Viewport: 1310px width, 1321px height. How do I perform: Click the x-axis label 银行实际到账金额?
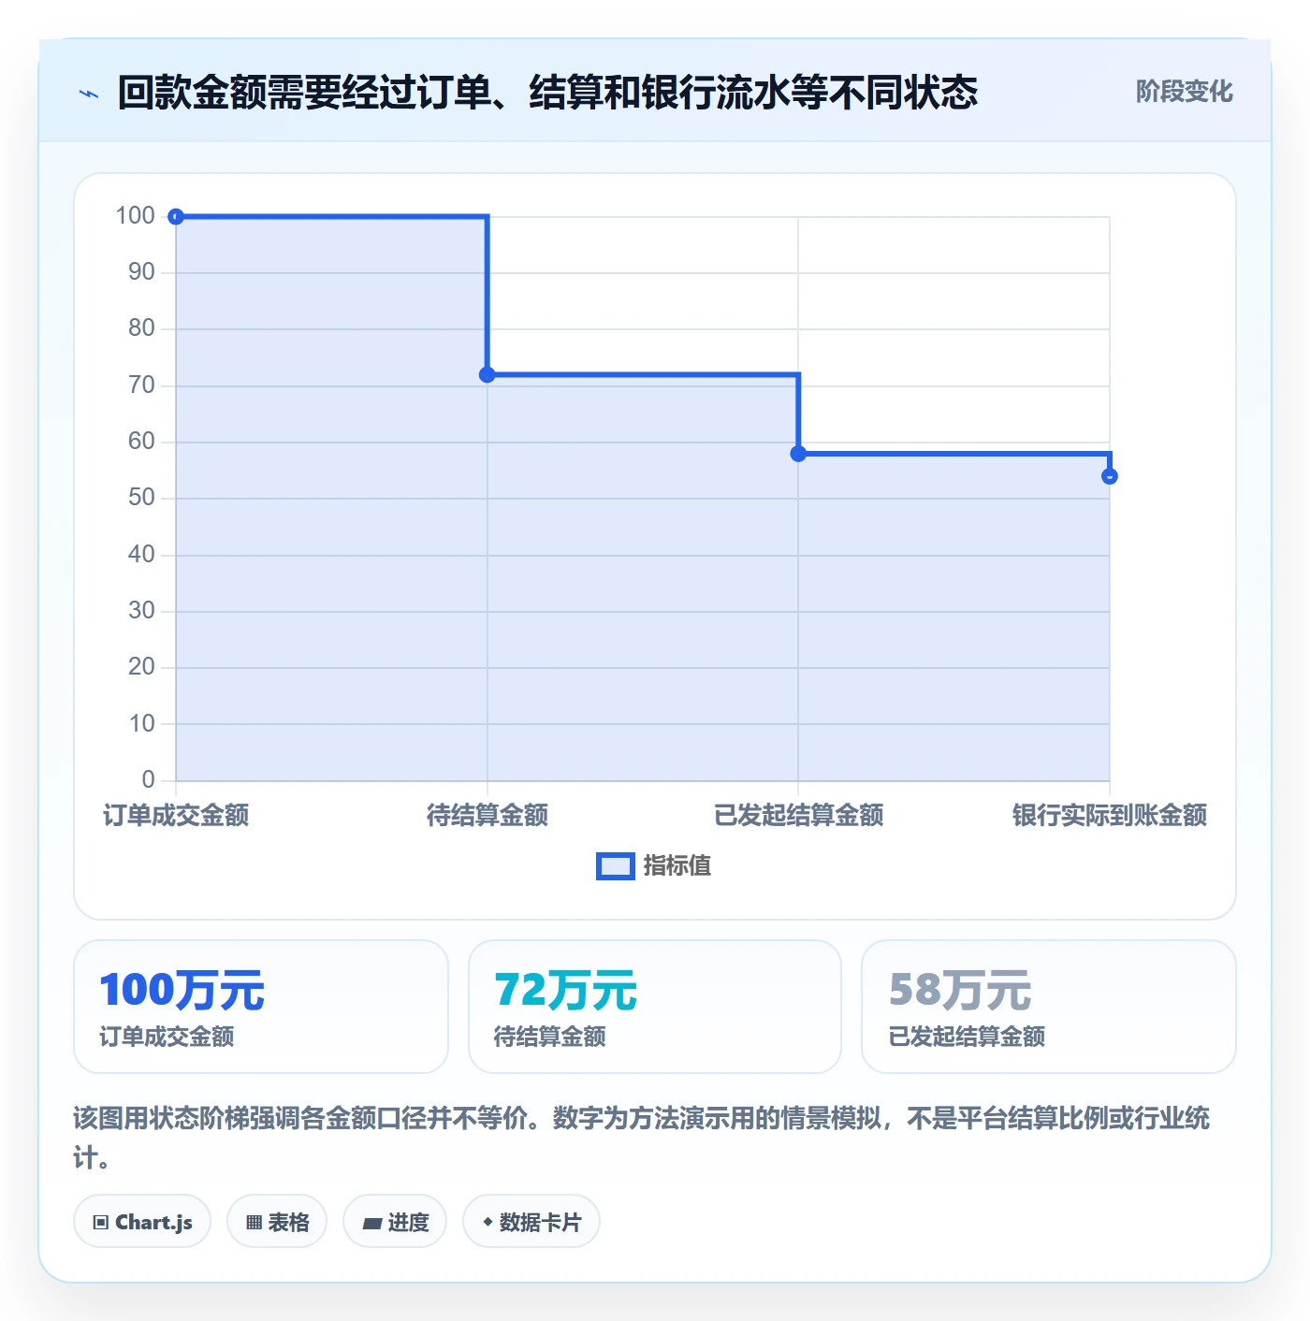[x=1109, y=816]
